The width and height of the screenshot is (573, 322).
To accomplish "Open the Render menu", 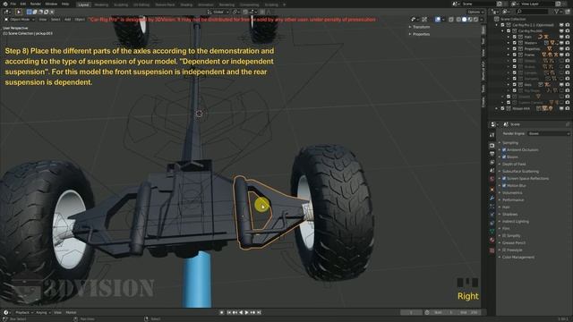I will 36,4.
